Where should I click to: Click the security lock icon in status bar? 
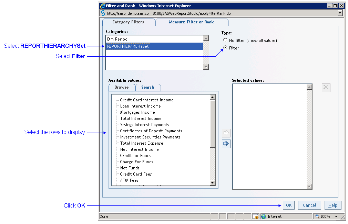pyautogui.click(x=255, y=216)
